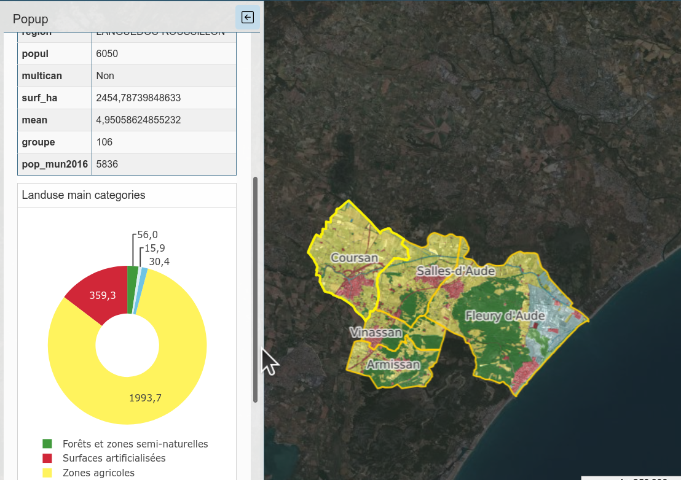Toggle the Surfaces artificialisées legend swatch
This screenshot has width=681, height=480.
coord(47,458)
